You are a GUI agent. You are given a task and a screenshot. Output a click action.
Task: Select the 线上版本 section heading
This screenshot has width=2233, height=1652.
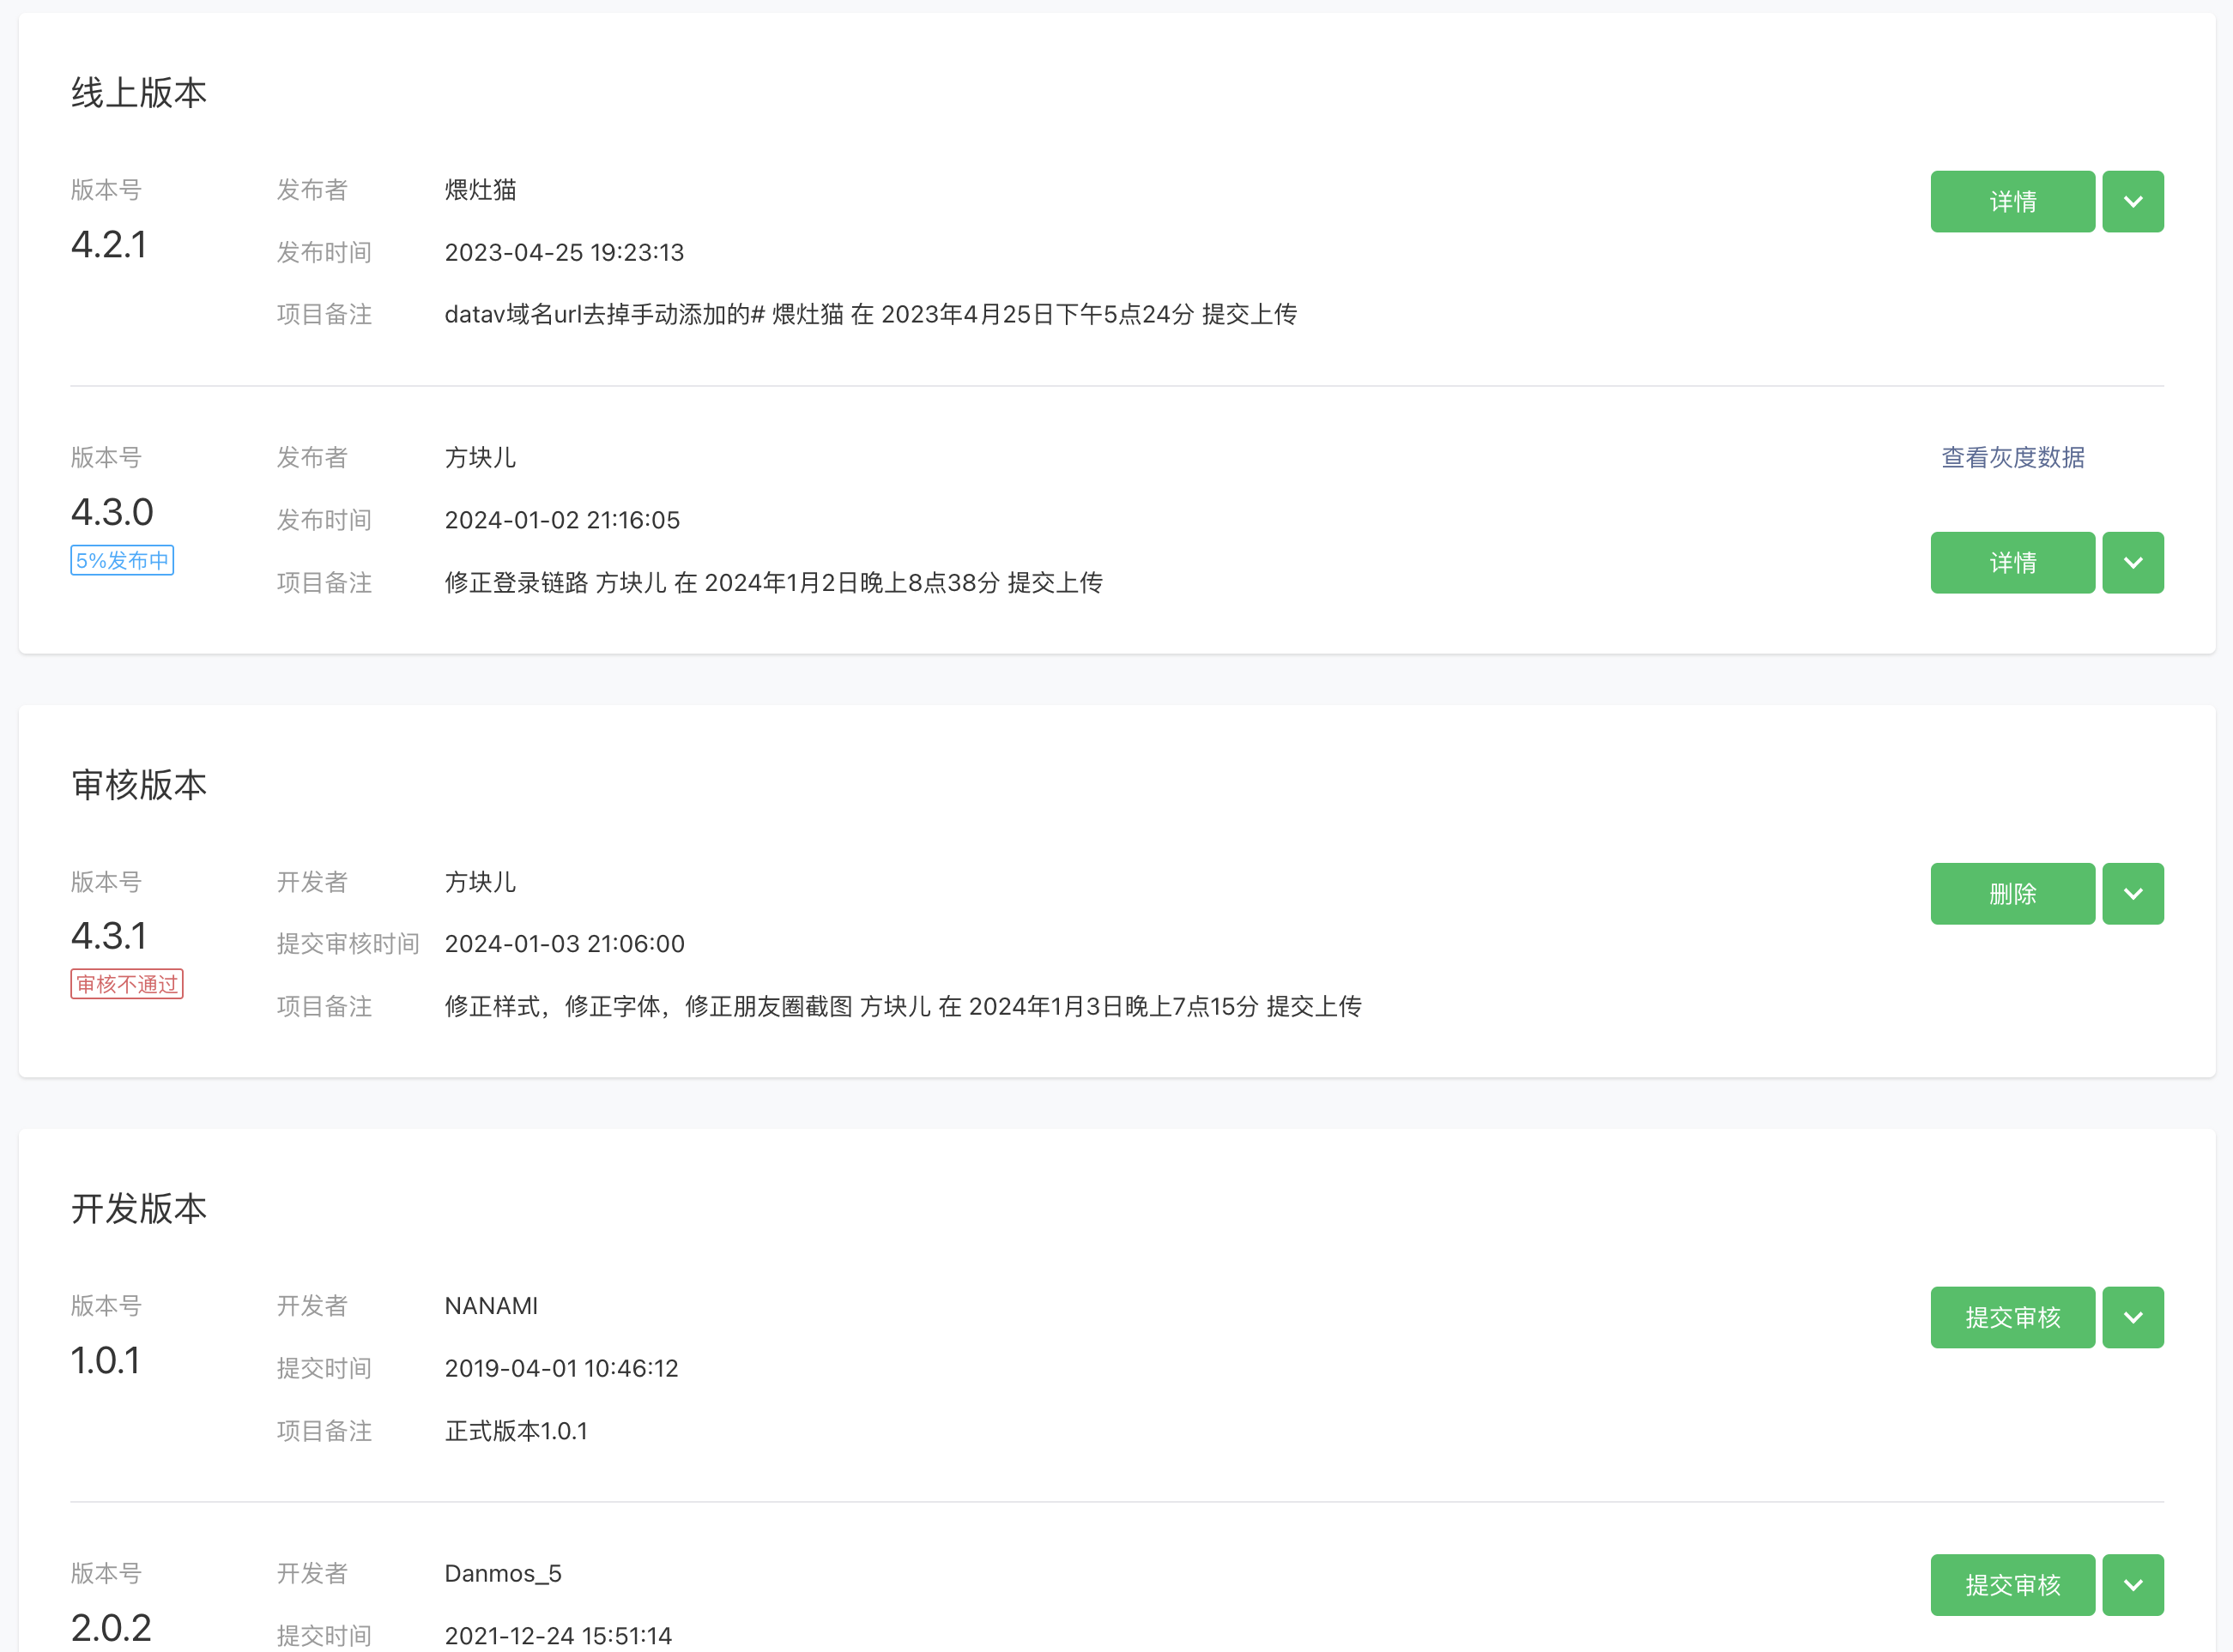tap(139, 93)
